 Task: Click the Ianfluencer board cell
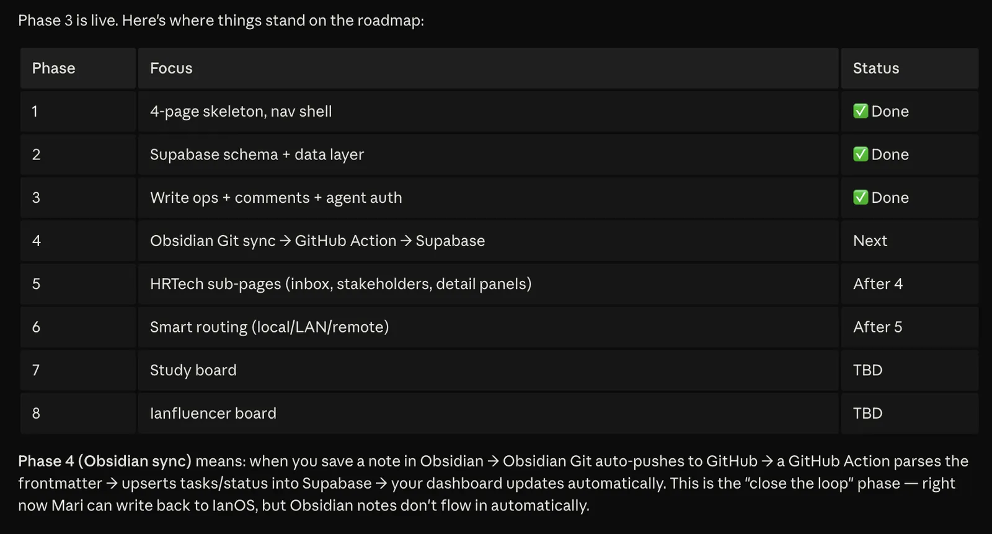pyautogui.click(x=488, y=413)
